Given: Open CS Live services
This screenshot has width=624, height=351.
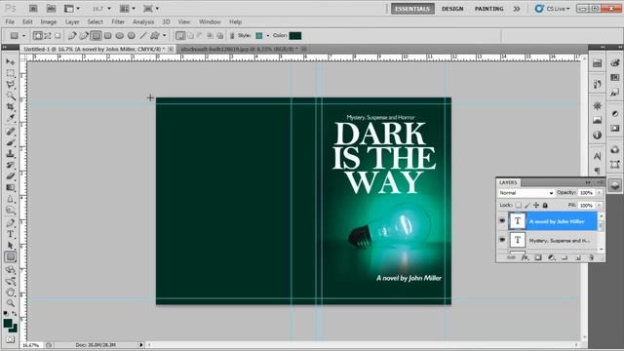Looking at the screenshot, I should [553, 9].
